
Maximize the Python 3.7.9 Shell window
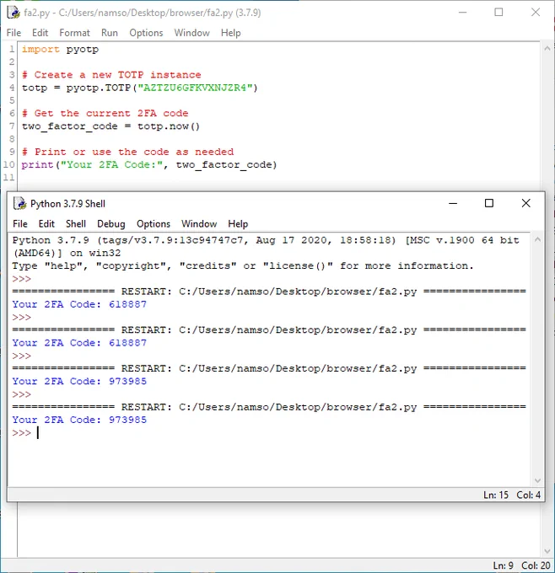[489, 203]
